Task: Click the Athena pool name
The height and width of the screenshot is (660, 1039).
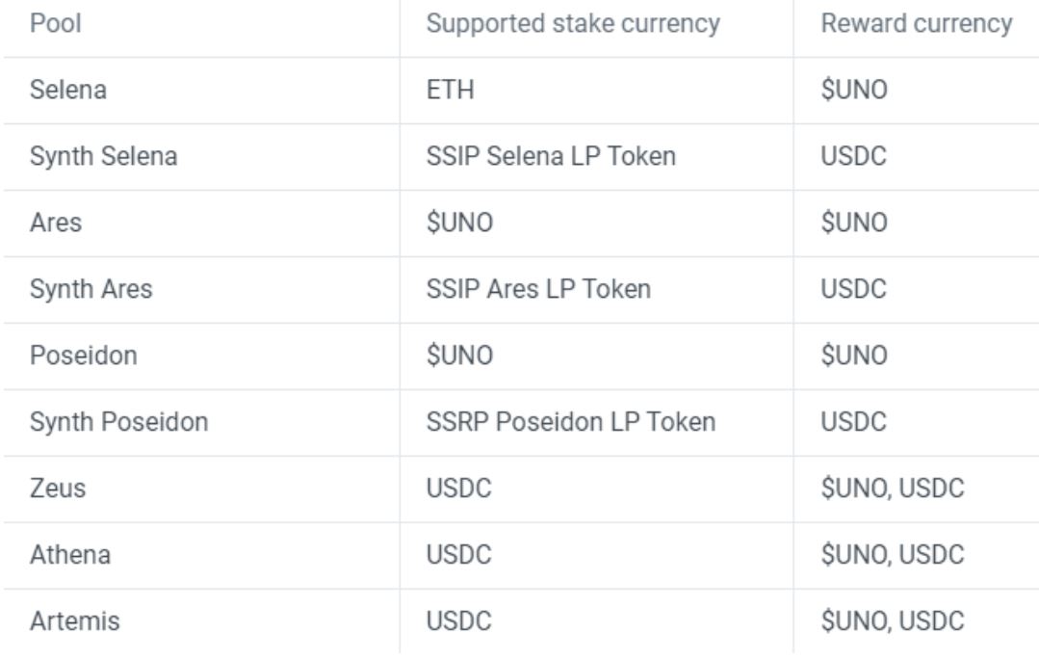Action: [70, 555]
